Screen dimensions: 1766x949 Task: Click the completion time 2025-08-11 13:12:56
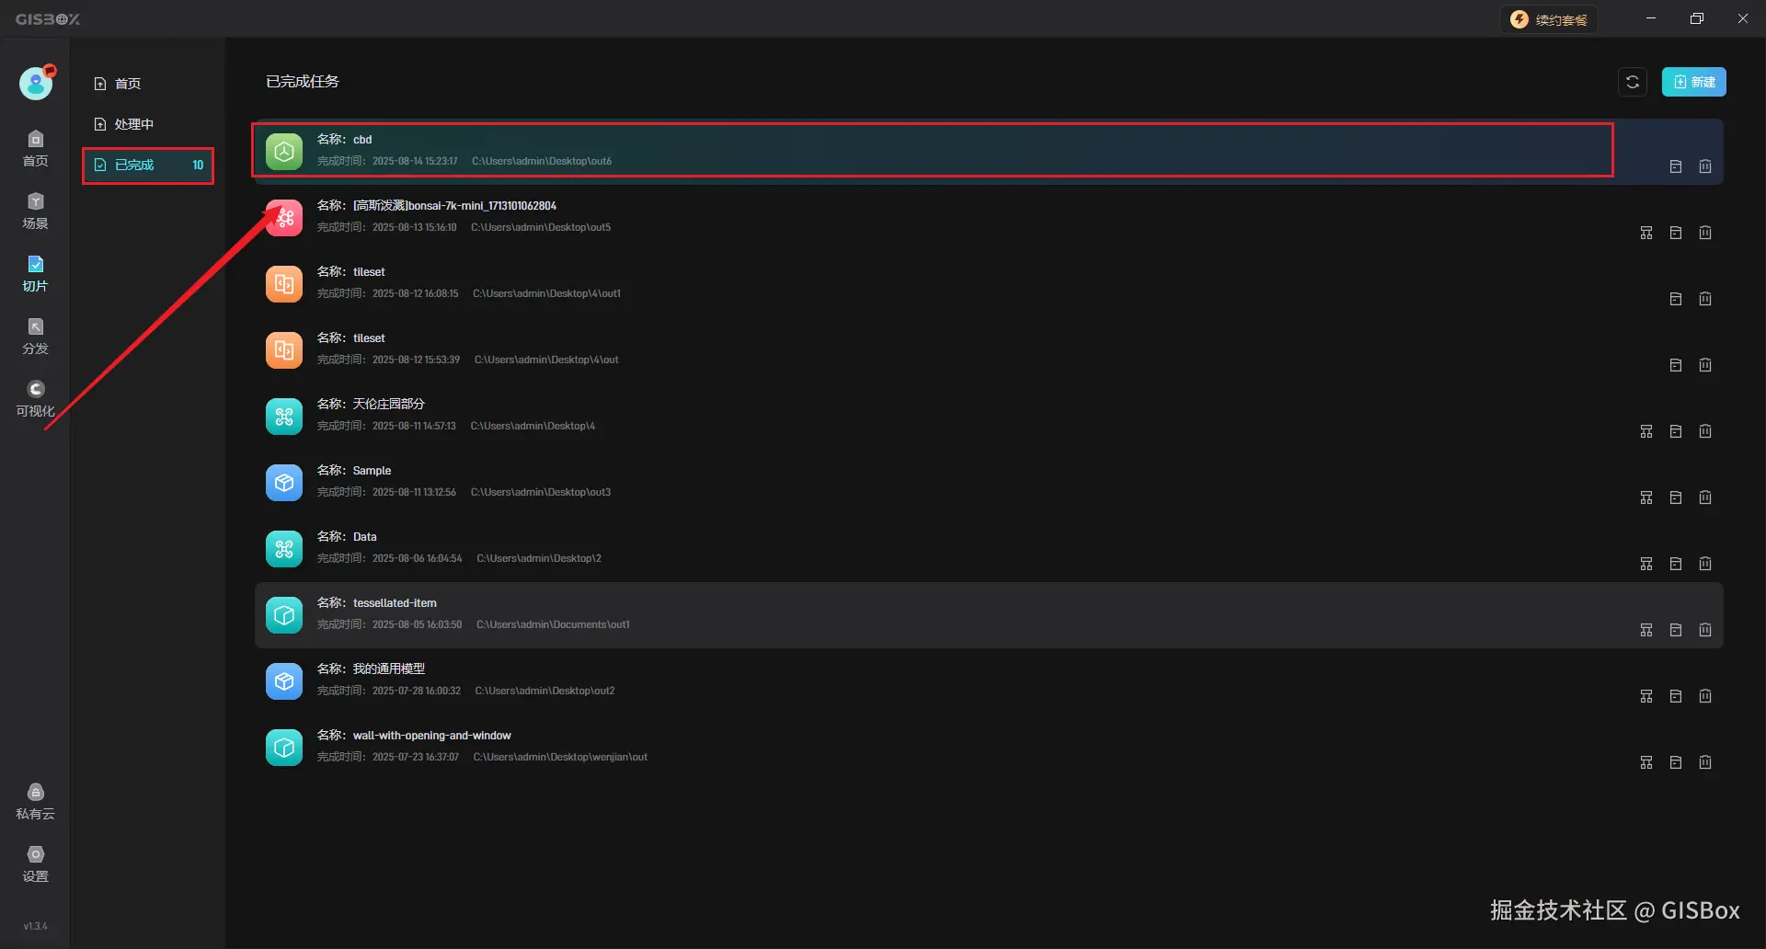click(x=414, y=492)
